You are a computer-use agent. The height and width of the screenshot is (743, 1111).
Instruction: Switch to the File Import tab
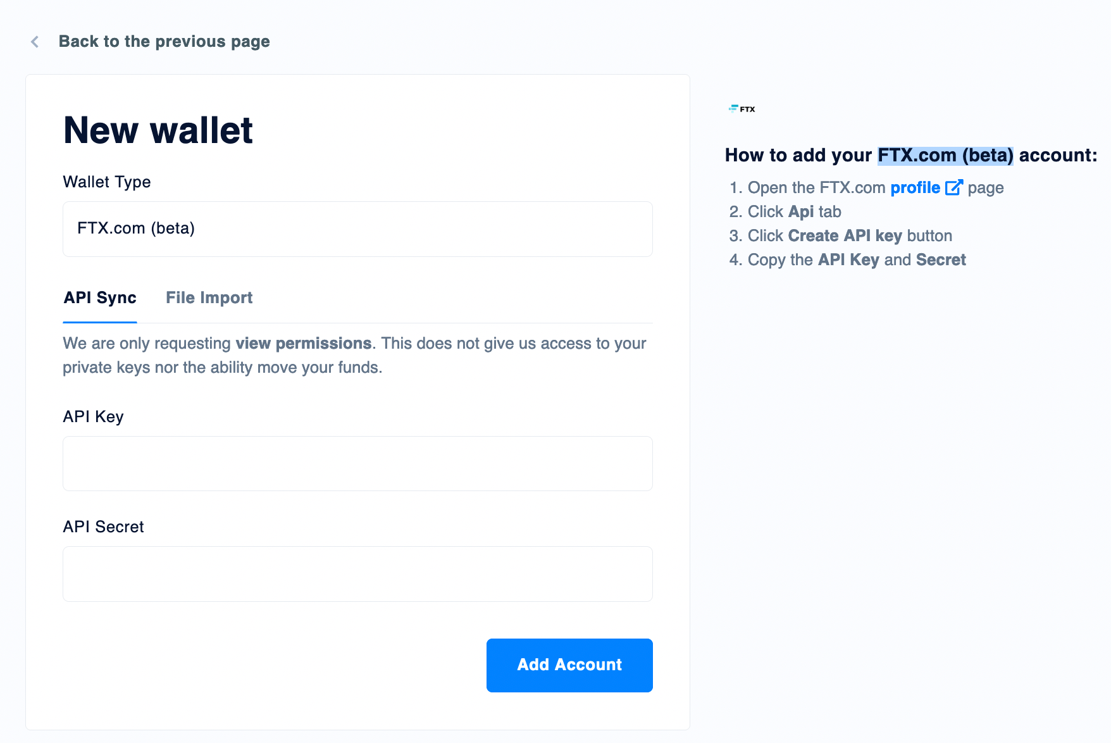[209, 298]
